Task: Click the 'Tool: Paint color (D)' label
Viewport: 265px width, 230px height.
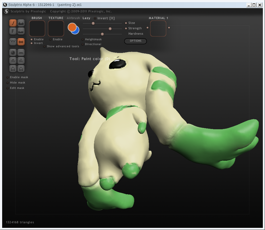Action: (90, 59)
